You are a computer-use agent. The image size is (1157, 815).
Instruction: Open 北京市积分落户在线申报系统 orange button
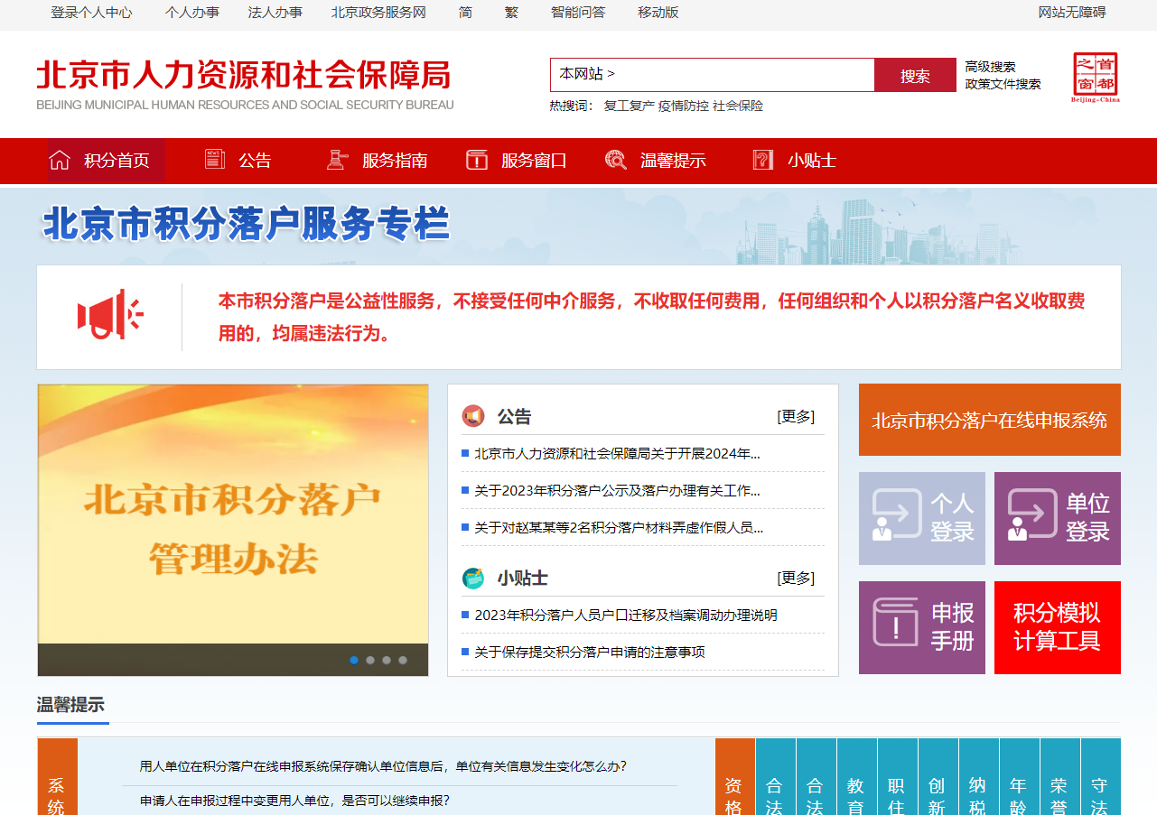coord(990,420)
